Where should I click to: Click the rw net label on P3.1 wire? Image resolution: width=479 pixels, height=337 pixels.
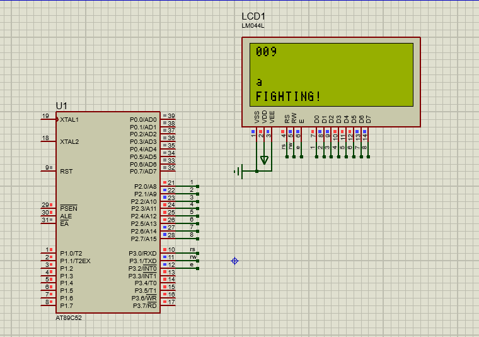[x=193, y=257]
